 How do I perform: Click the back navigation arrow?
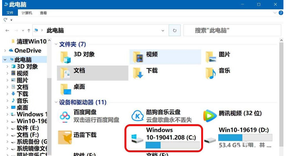[x=7, y=31]
